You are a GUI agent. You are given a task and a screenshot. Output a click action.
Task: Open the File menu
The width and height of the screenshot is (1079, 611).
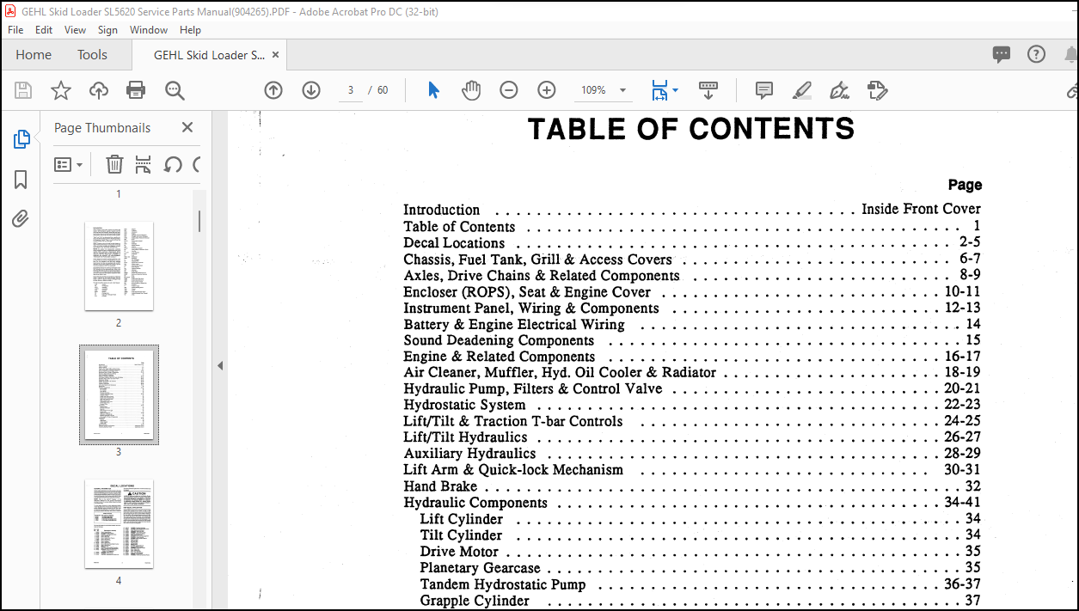[x=15, y=29]
